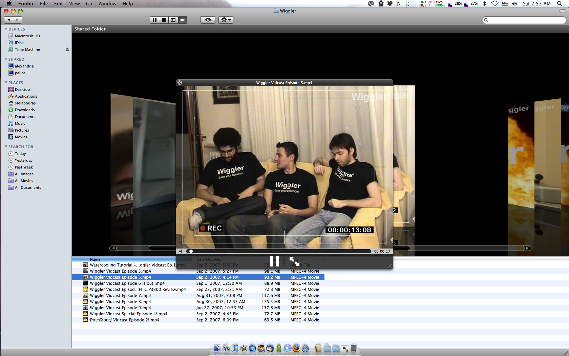Open iChat from the Dock
569x356 pixels.
[x=288, y=348]
